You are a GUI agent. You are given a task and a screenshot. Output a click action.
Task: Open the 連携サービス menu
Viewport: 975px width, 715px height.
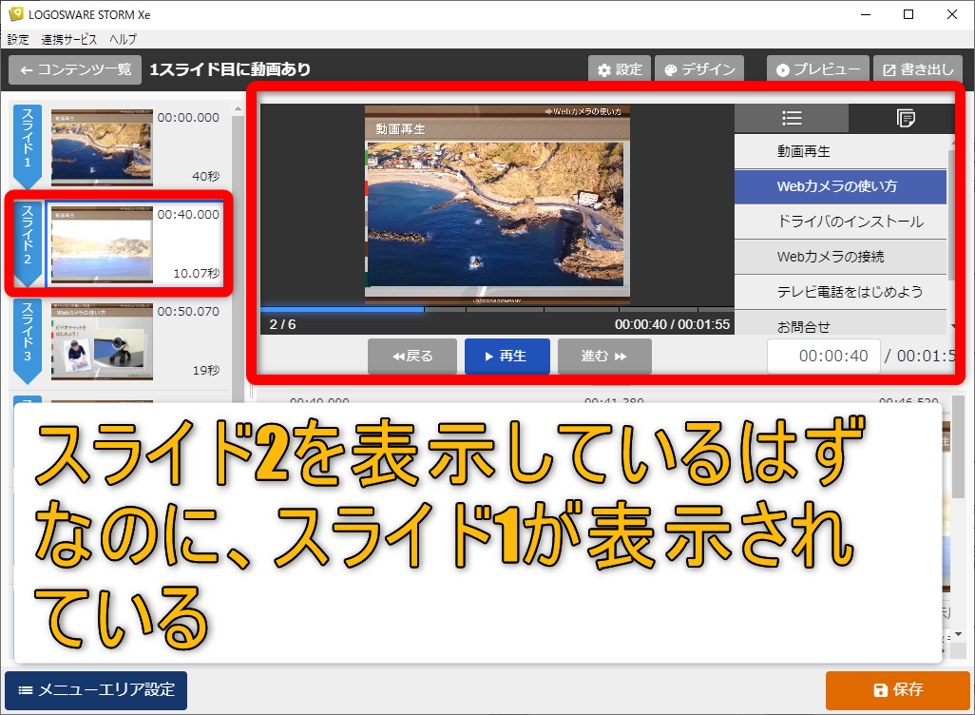point(68,39)
